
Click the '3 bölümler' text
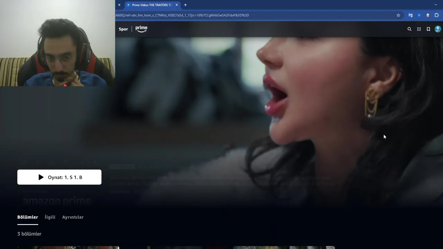(29, 234)
